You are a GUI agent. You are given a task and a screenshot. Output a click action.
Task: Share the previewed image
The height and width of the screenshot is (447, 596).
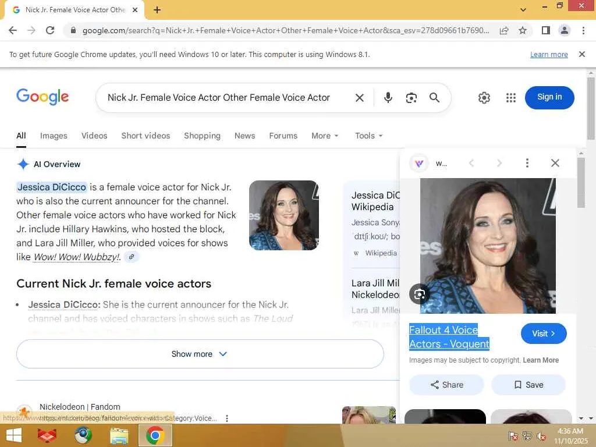[446, 385]
